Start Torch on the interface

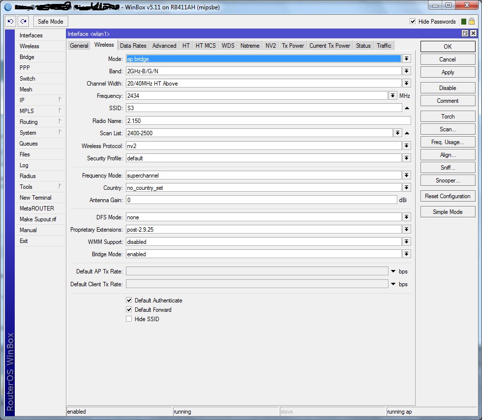pos(448,116)
